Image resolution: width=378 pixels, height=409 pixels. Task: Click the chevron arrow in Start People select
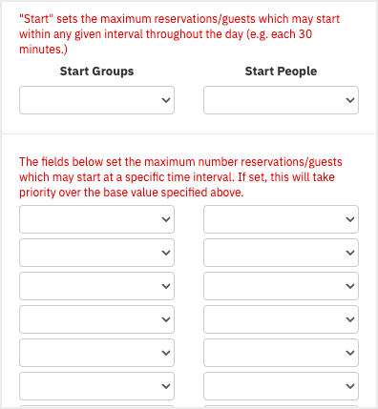point(350,100)
